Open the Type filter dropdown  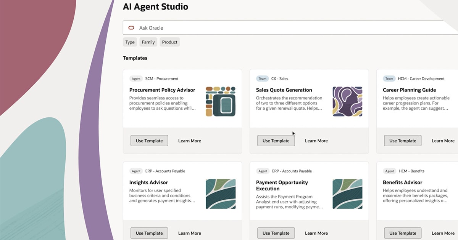tap(130, 42)
